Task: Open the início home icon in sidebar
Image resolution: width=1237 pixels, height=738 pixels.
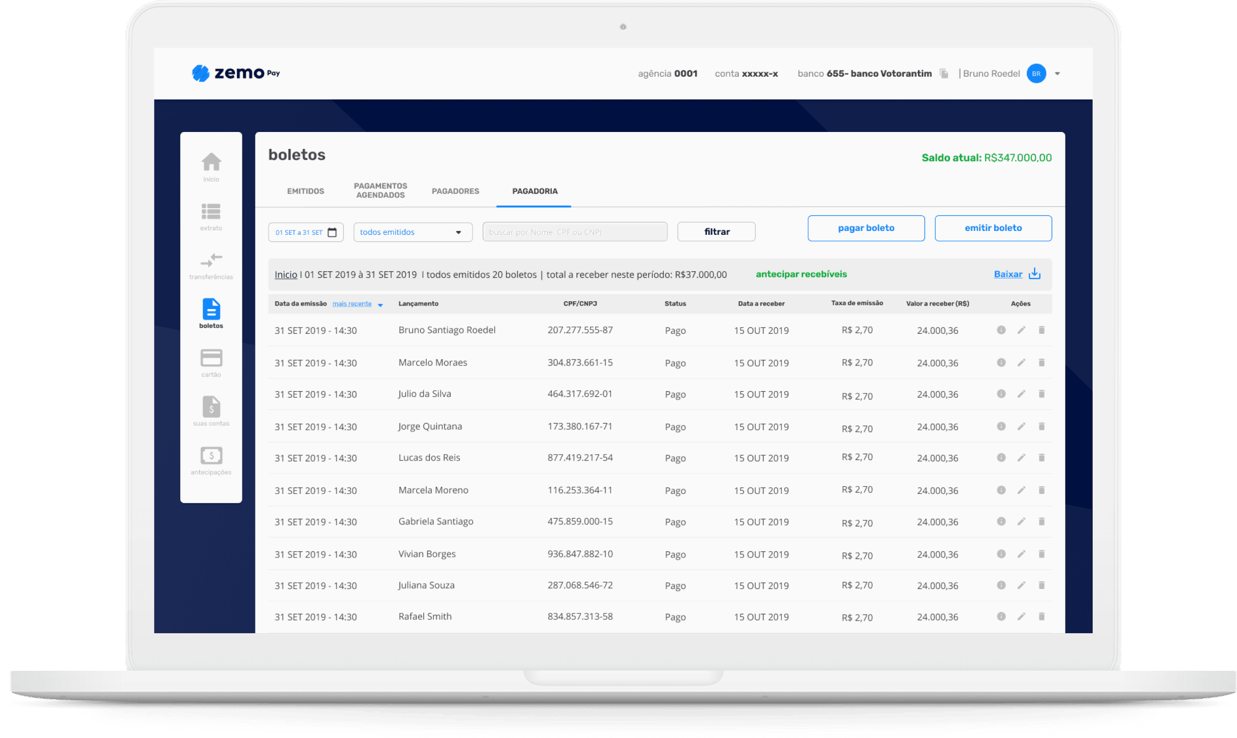Action: 211,162
